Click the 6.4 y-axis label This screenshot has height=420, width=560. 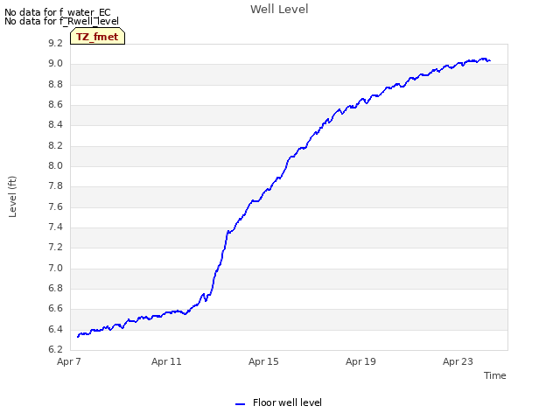[55, 329]
